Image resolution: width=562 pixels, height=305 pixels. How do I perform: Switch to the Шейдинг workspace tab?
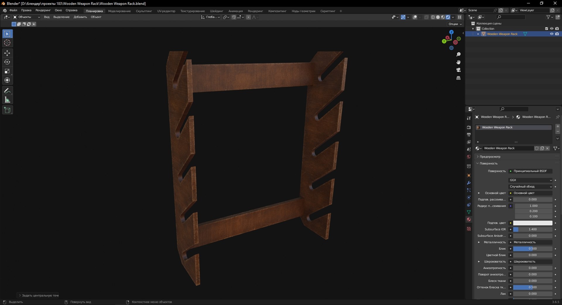[217, 11]
